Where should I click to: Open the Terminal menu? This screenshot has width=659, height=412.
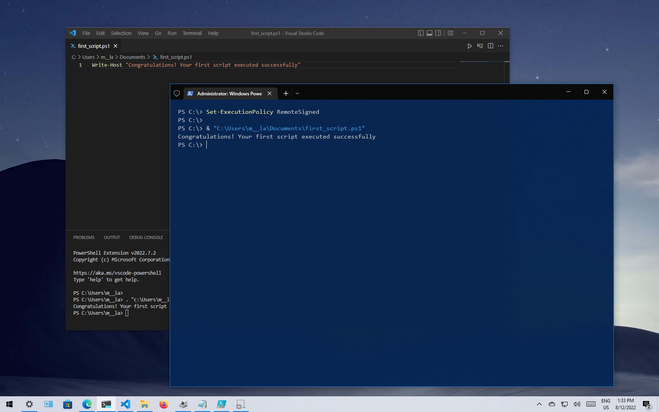pyautogui.click(x=192, y=33)
